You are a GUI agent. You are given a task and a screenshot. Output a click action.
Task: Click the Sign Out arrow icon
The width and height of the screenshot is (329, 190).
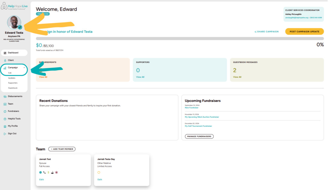tap(5, 134)
